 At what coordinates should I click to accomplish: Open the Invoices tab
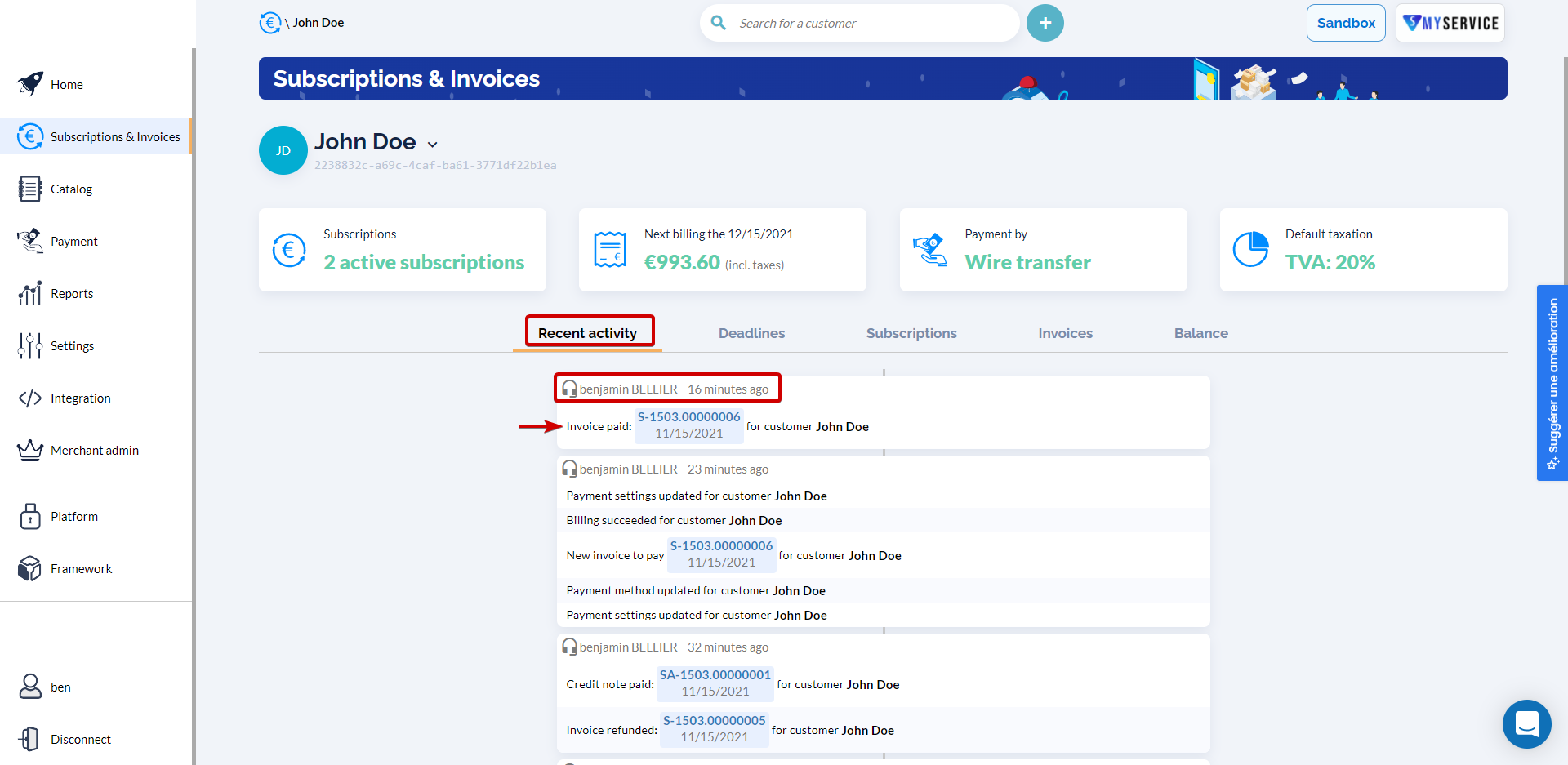[1065, 333]
